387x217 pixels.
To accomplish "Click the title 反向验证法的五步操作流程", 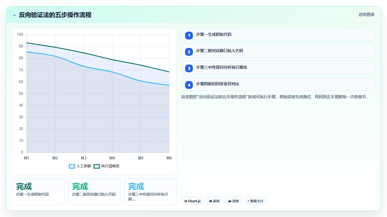I will (55, 15).
